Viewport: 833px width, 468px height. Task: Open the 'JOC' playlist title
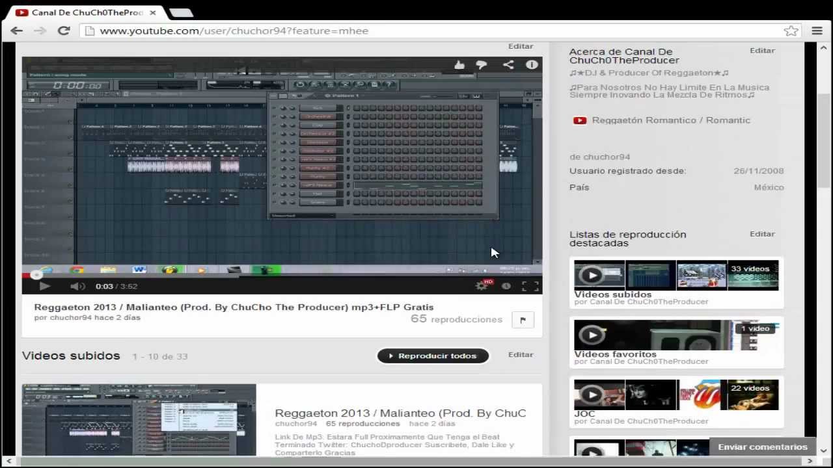click(584, 414)
